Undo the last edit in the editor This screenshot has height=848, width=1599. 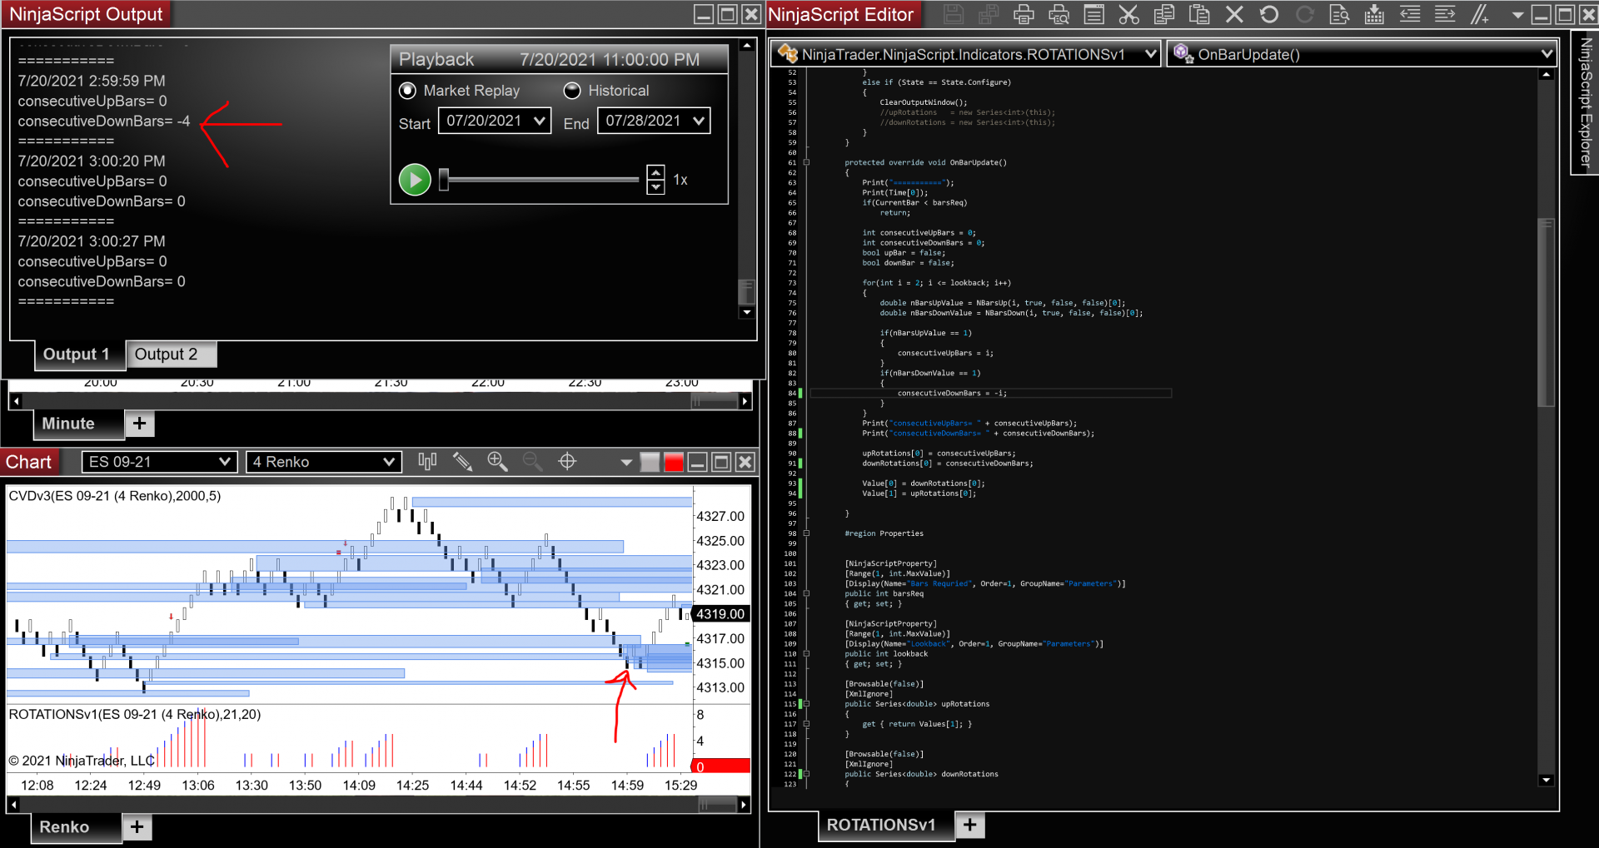click(1269, 14)
